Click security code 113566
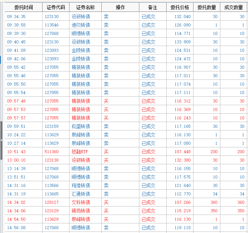This screenshot has width=248, height=233. click(52, 185)
